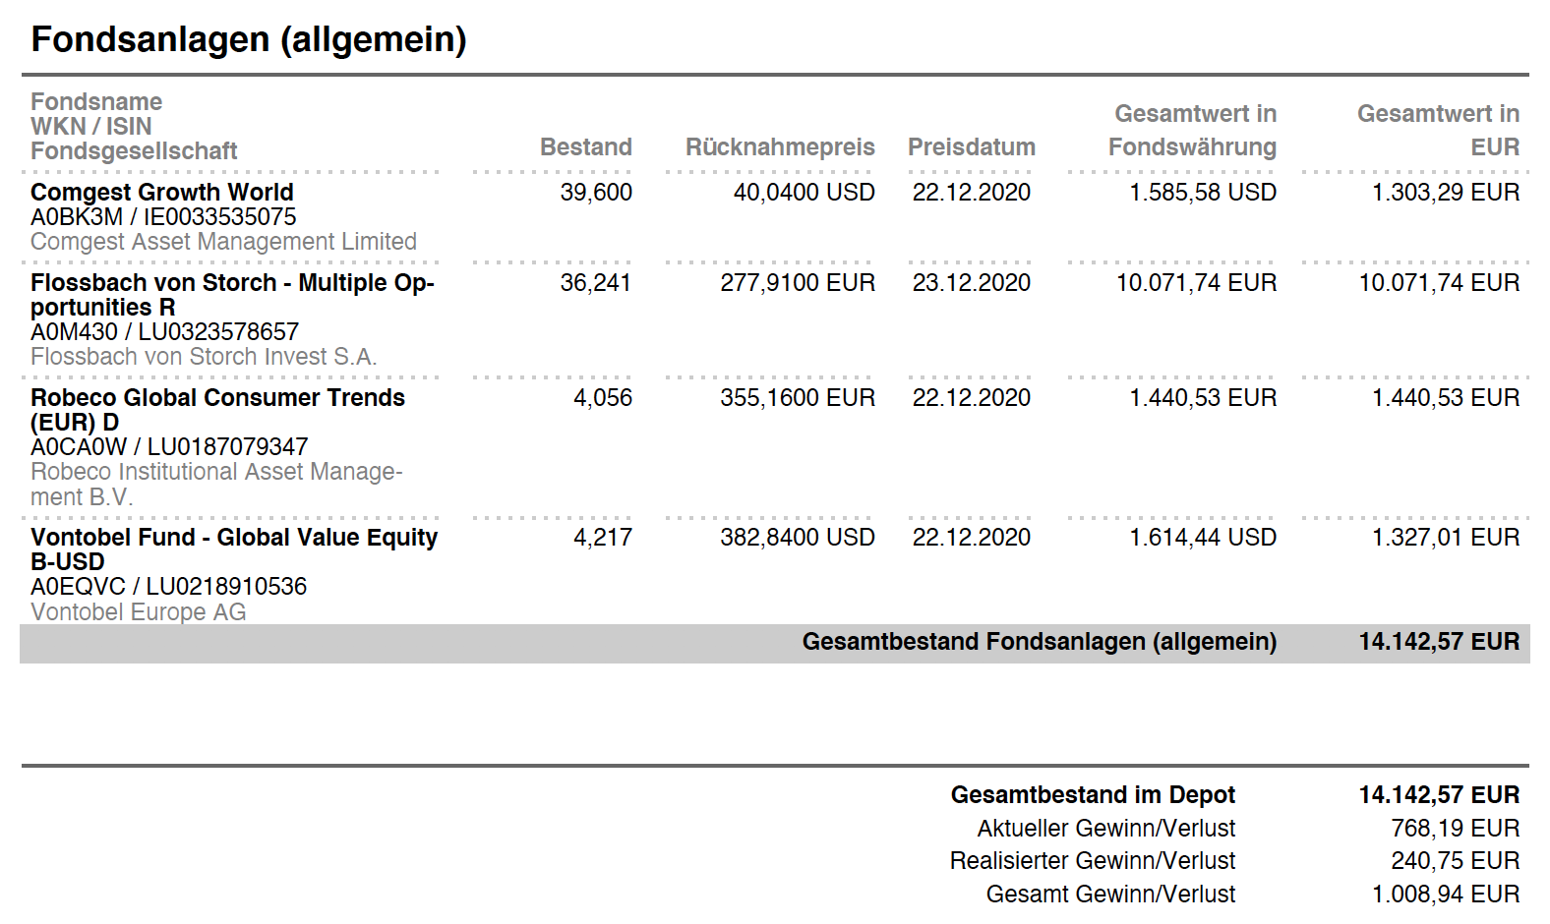Select fund name 'Vontobel Fund - Global Value Equity B-USD'
1550x924 pixels.
pyautogui.click(x=234, y=549)
